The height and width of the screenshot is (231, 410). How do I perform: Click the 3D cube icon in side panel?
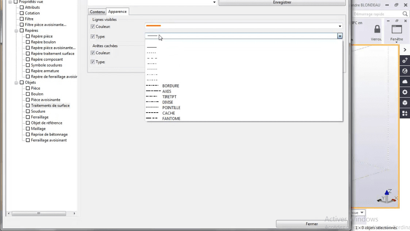[x=405, y=103]
